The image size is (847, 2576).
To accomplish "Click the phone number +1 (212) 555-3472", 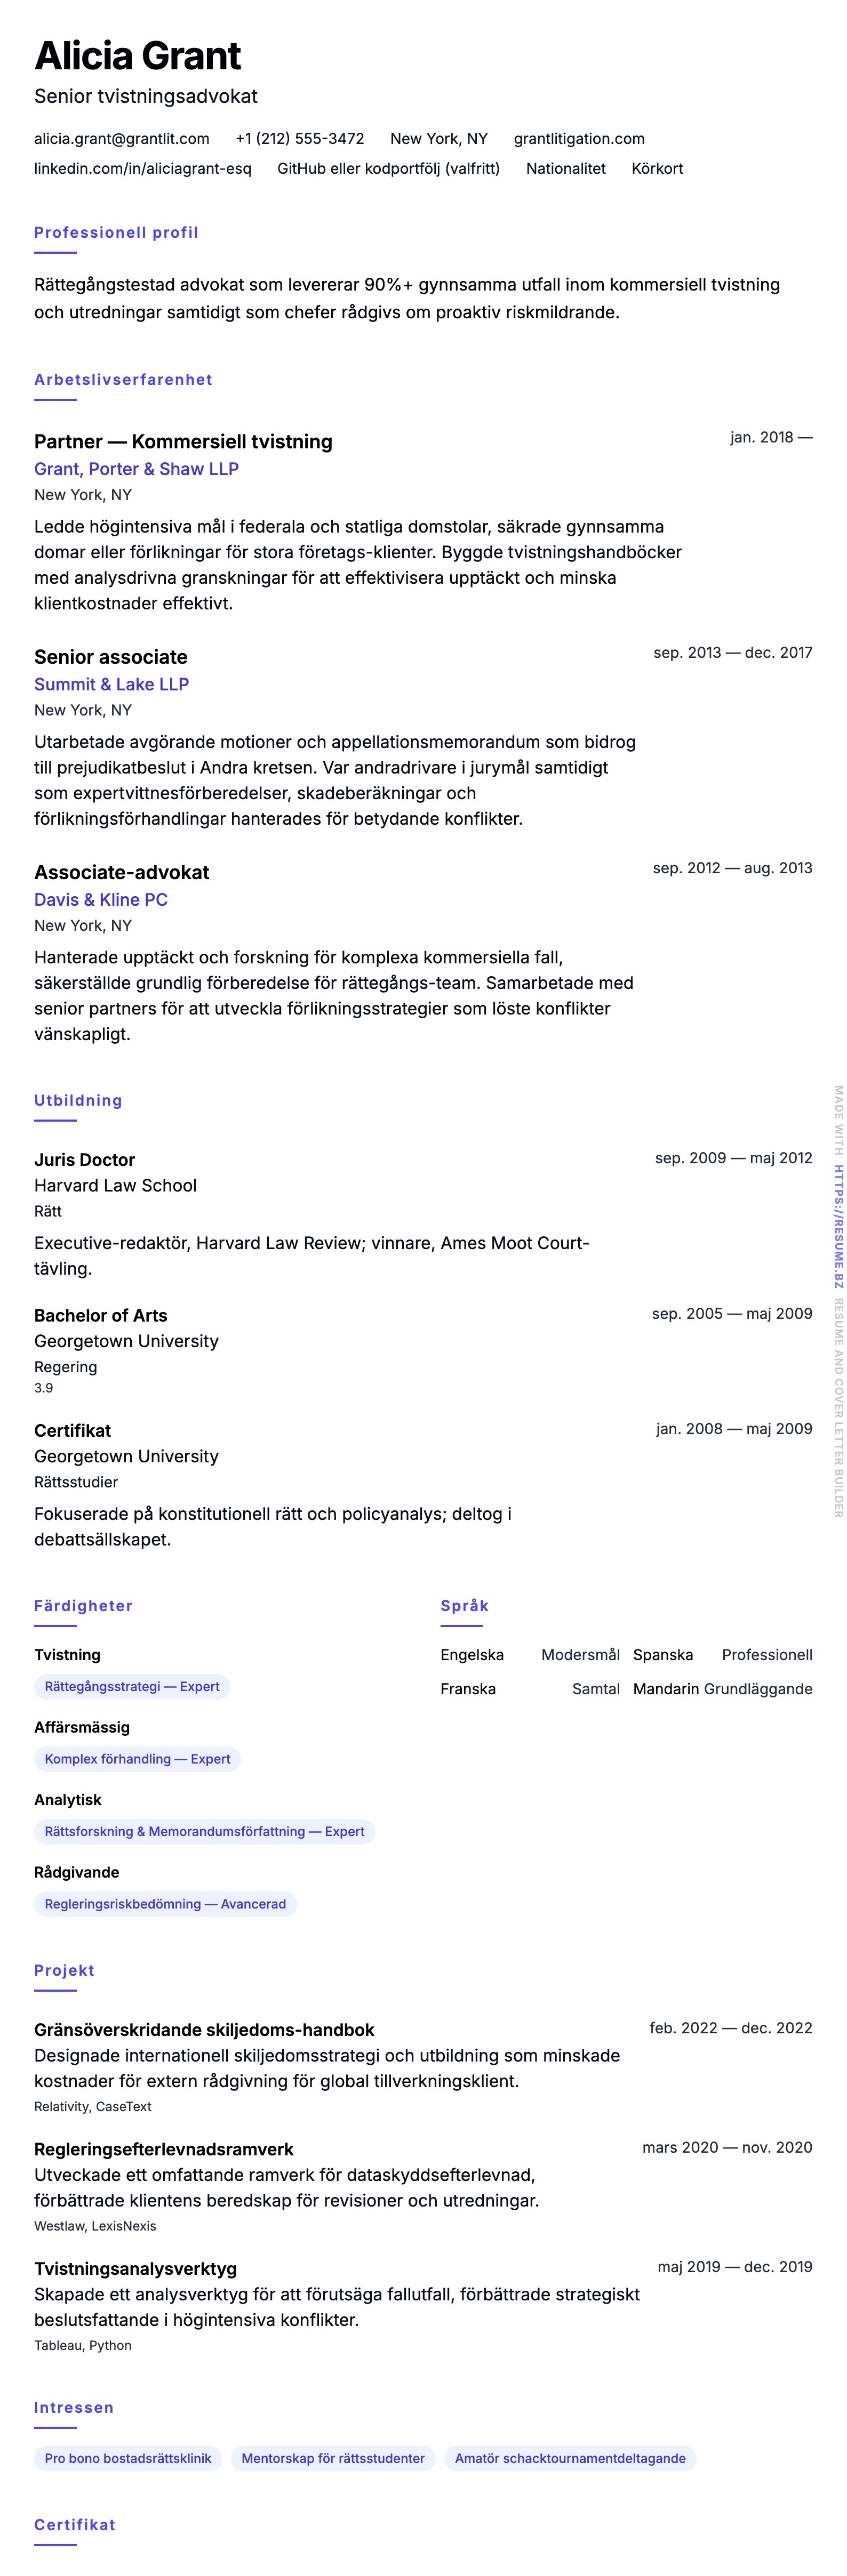I will click(300, 139).
